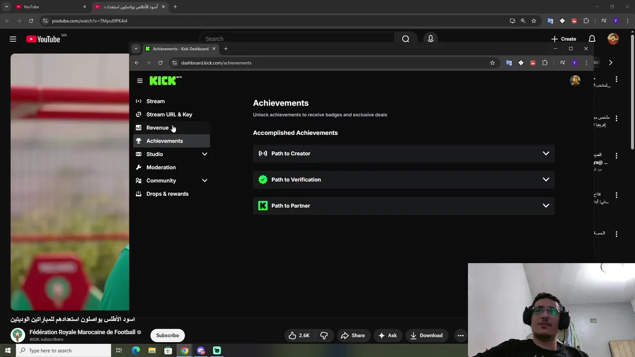635x357 pixels.
Task: Click the Windows taskbar search box
Action: point(63,351)
